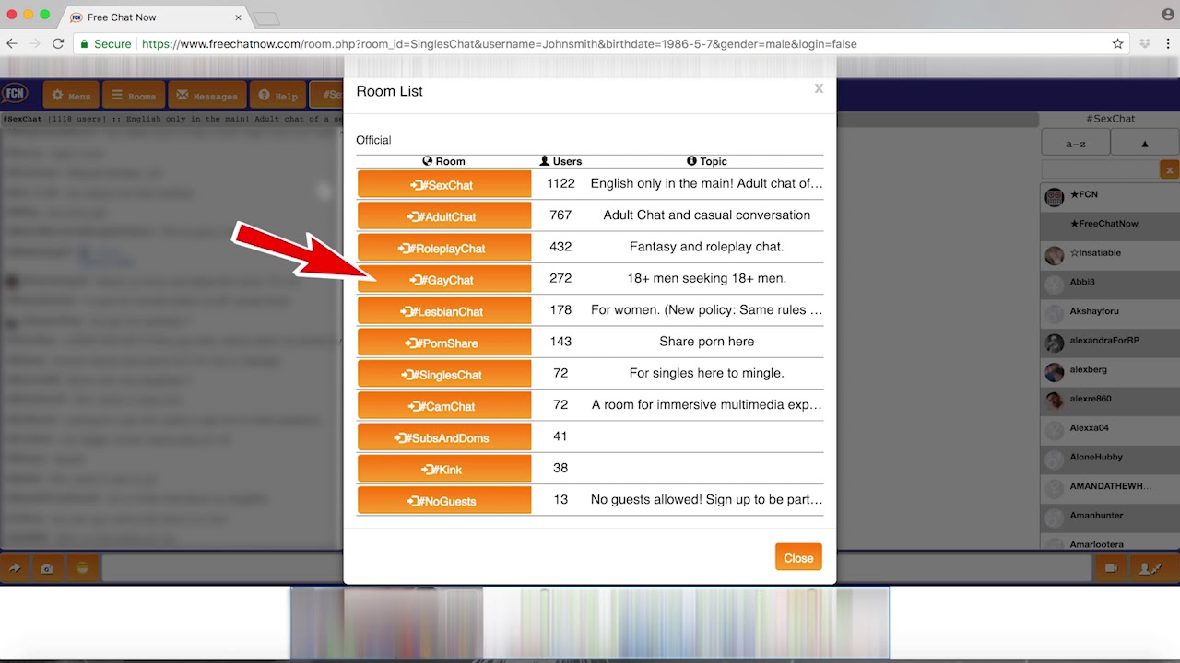This screenshot has height=663, width=1180.
Task: Click the Topic column header
Action: click(707, 161)
